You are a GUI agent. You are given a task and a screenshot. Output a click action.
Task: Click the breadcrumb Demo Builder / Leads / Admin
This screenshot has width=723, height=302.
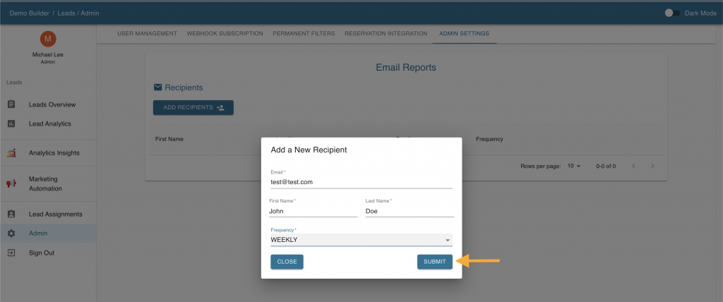click(x=54, y=13)
